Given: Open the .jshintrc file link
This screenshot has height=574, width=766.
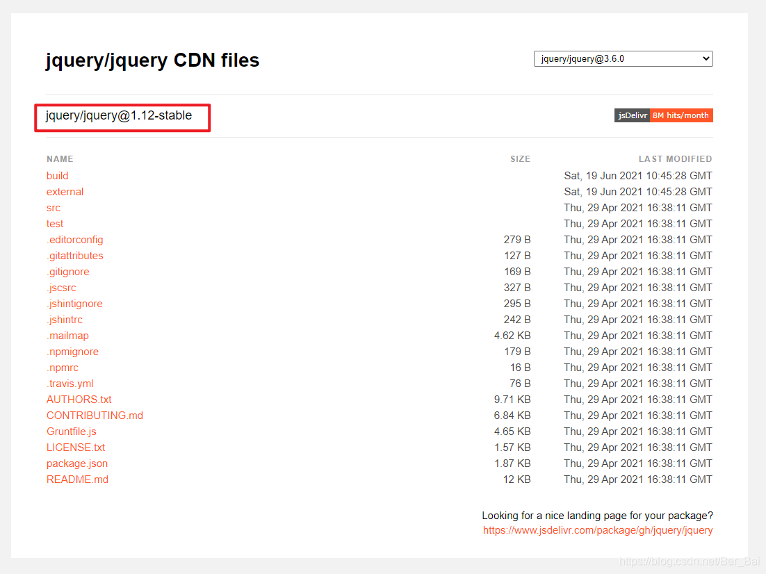Looking at the screenshot, I should 65,320.
